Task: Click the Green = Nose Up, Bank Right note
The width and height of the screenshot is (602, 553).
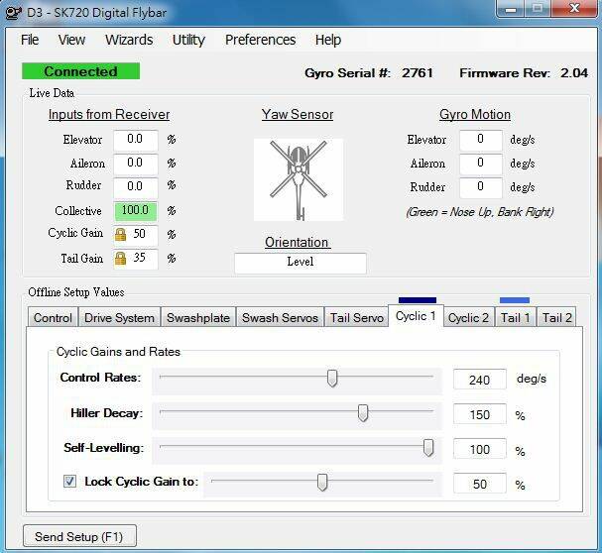Action: pyautogui.click(x=480, y=212)
